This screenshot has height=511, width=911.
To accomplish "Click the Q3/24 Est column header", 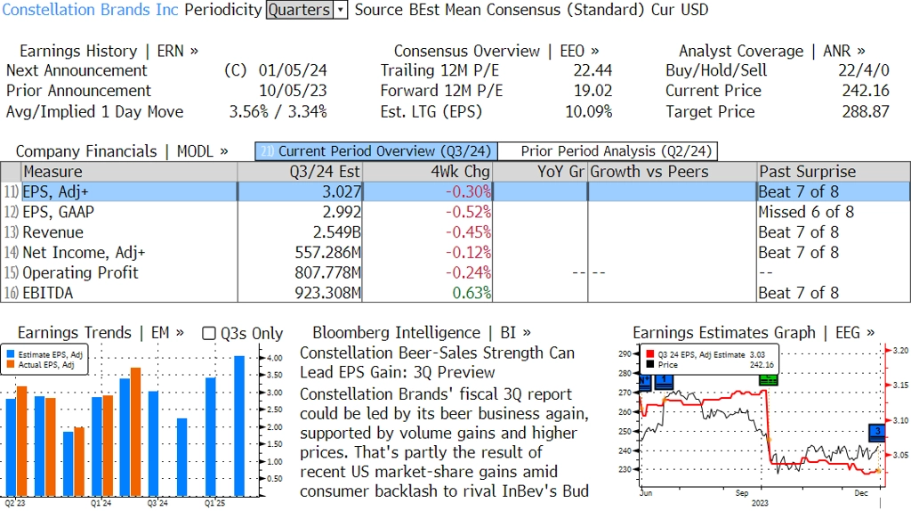I will click(299, 172).
